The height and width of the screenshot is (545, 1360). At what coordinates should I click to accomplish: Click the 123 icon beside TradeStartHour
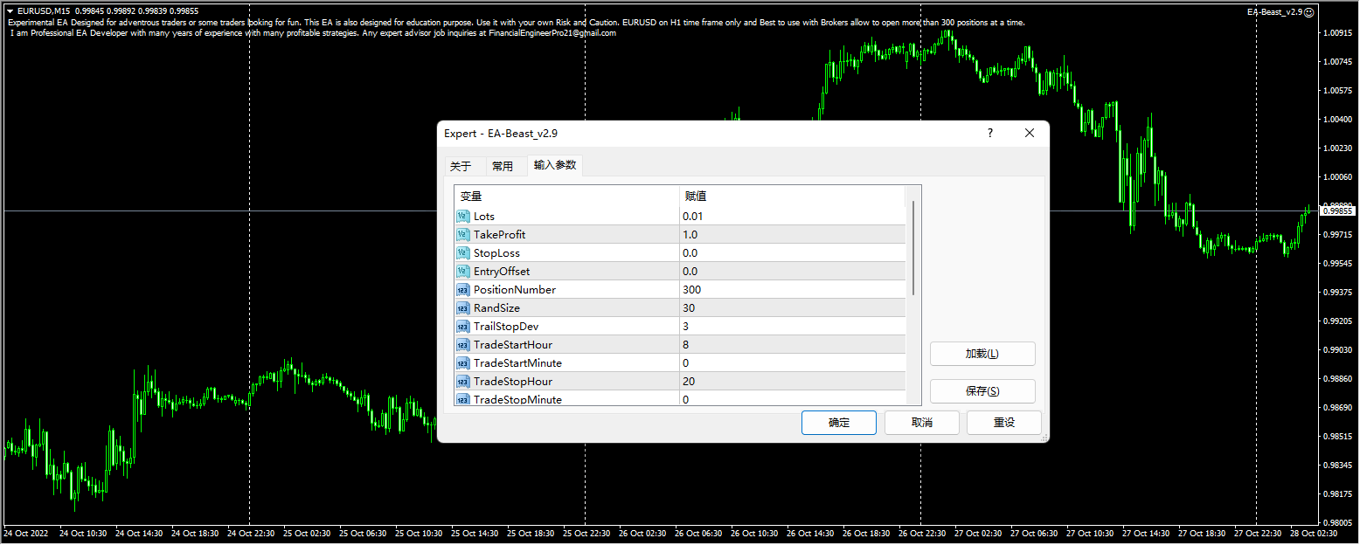coord(462,344)
